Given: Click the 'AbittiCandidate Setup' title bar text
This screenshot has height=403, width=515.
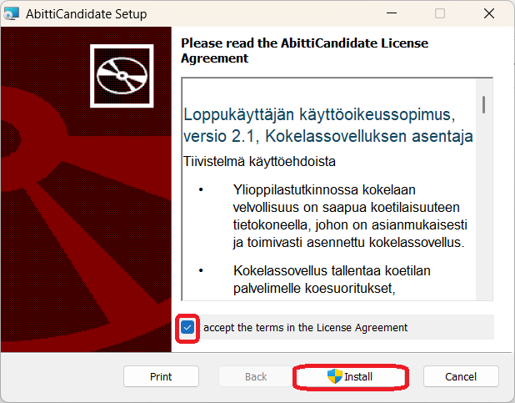Looking at the screenshot, I should [x=88, y=14].
